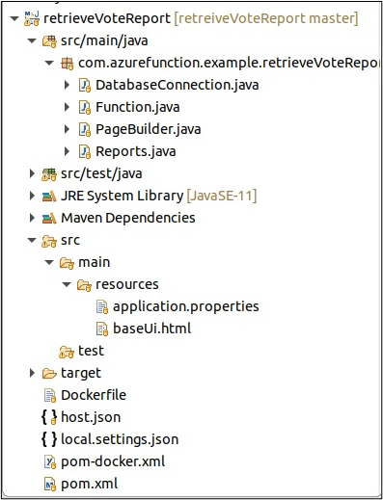Expand the src/test/java folder arrow
This screenshot has width=383, height=500.
point(32,173)
